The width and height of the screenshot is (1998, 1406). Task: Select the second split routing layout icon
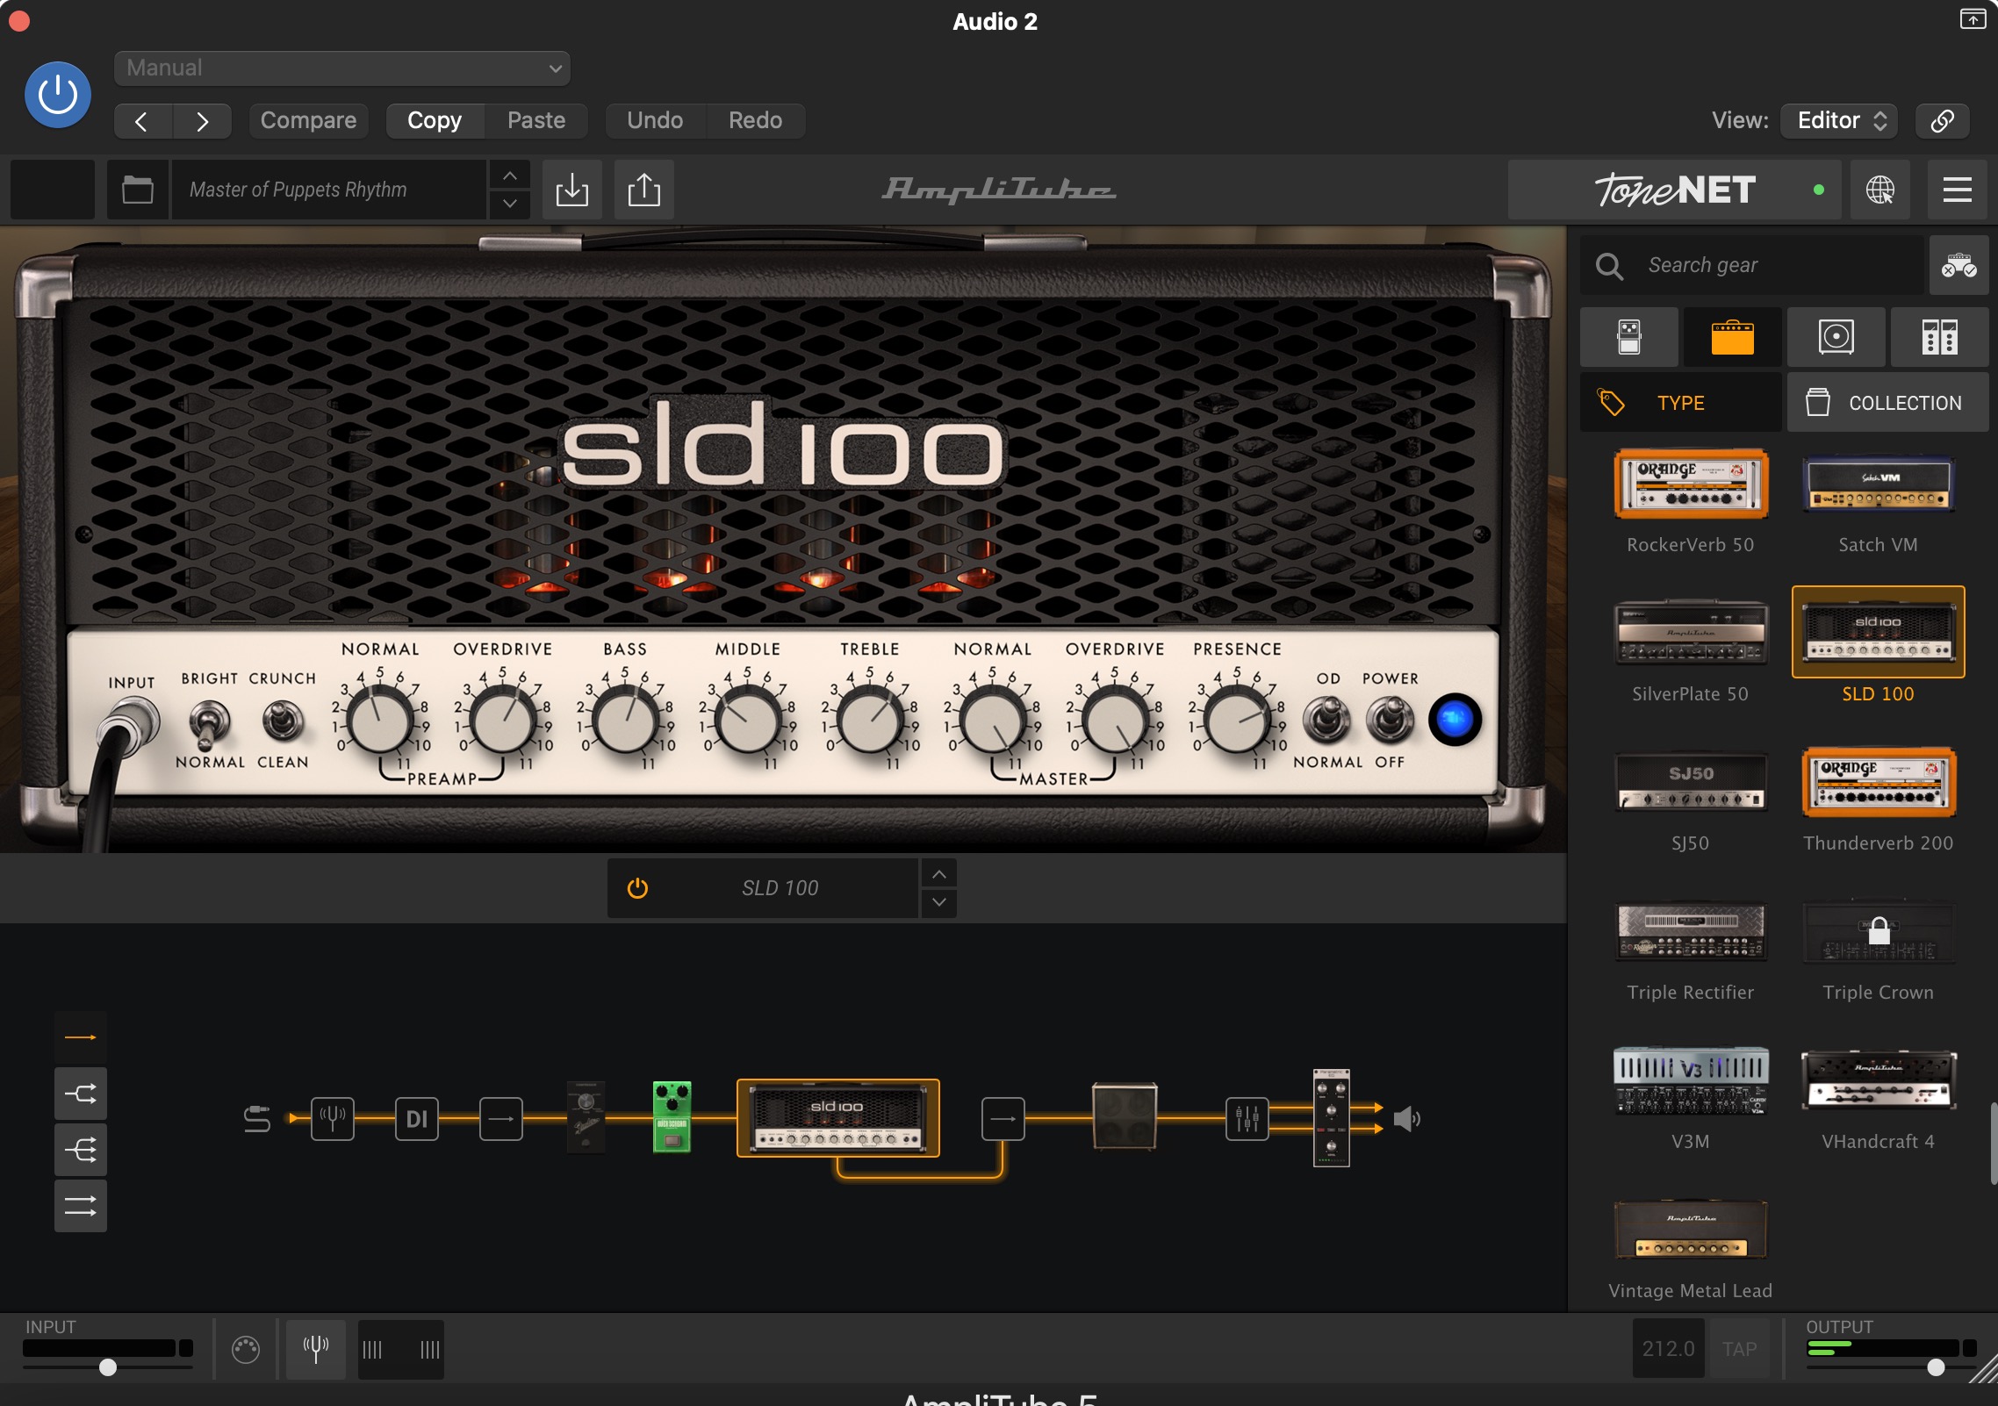(x=81, y=1094)
